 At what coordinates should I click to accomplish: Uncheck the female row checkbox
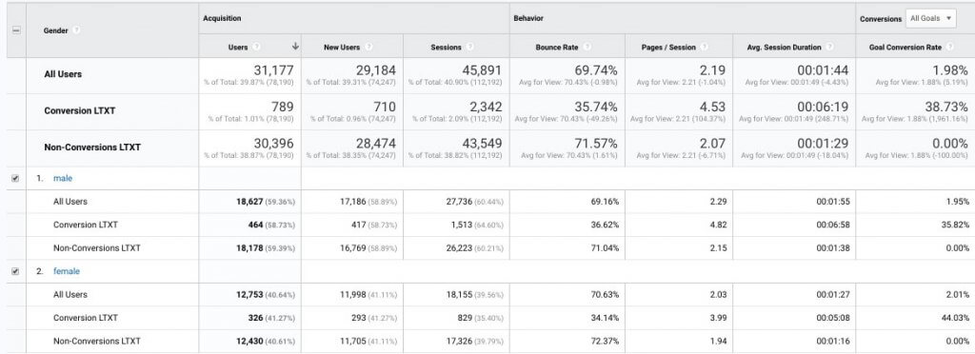(x=15, y=271)
